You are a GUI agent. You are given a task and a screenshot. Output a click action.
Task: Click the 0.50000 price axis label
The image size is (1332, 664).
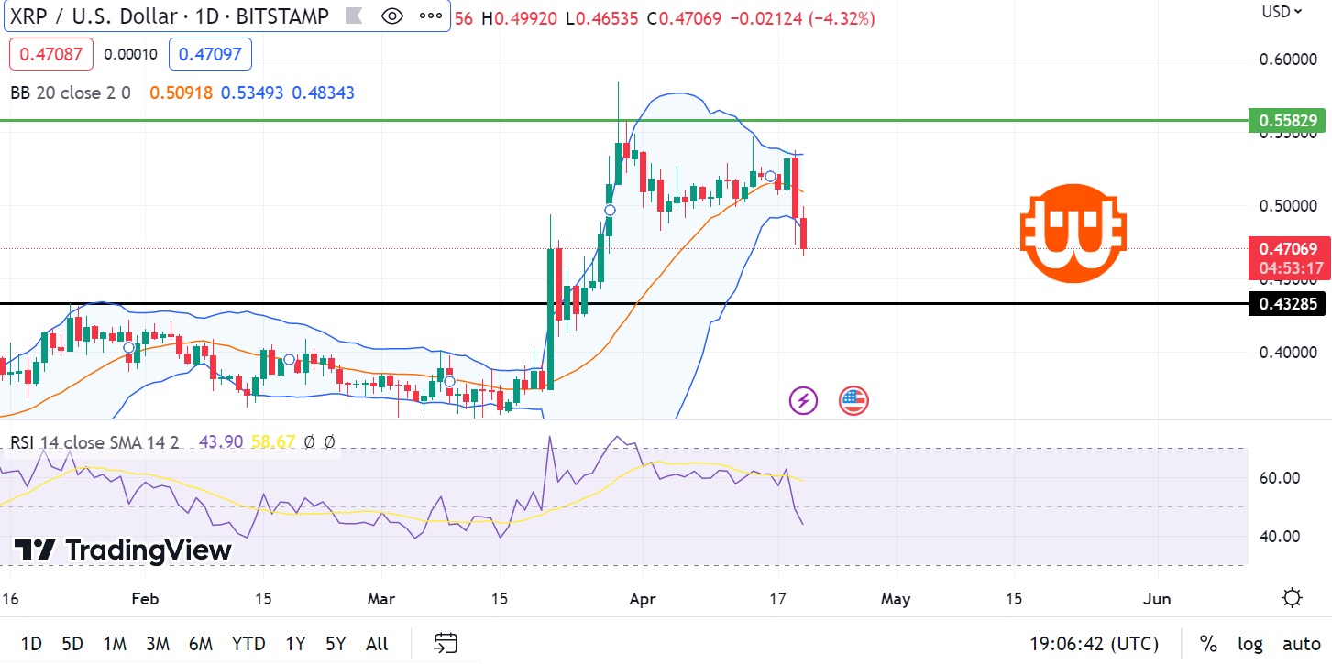(1289, 205)
